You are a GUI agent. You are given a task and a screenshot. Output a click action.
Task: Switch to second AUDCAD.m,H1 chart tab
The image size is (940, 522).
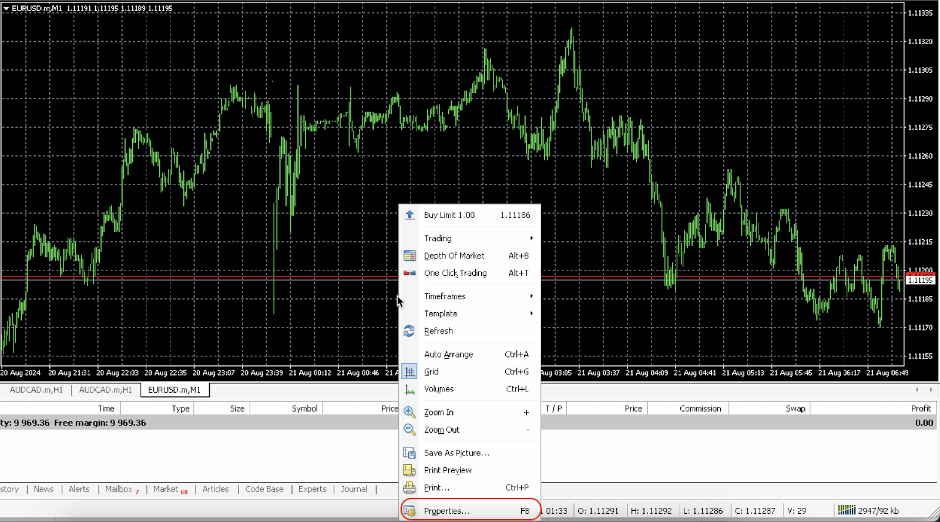point(105,390)
